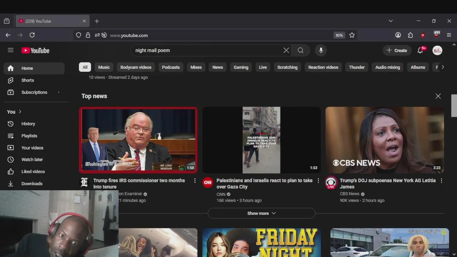
Task: Open options for Gaza City video
Action: click(318, 181)
